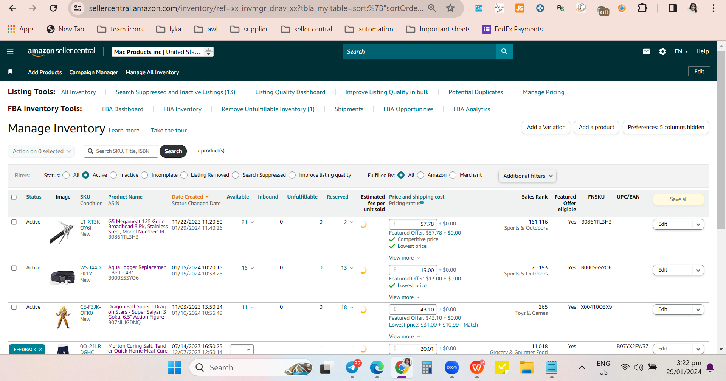Open Campaign Manager in the navigation bar
The width and height of the screenshot is (726, 381).
[x=94, y=72]
